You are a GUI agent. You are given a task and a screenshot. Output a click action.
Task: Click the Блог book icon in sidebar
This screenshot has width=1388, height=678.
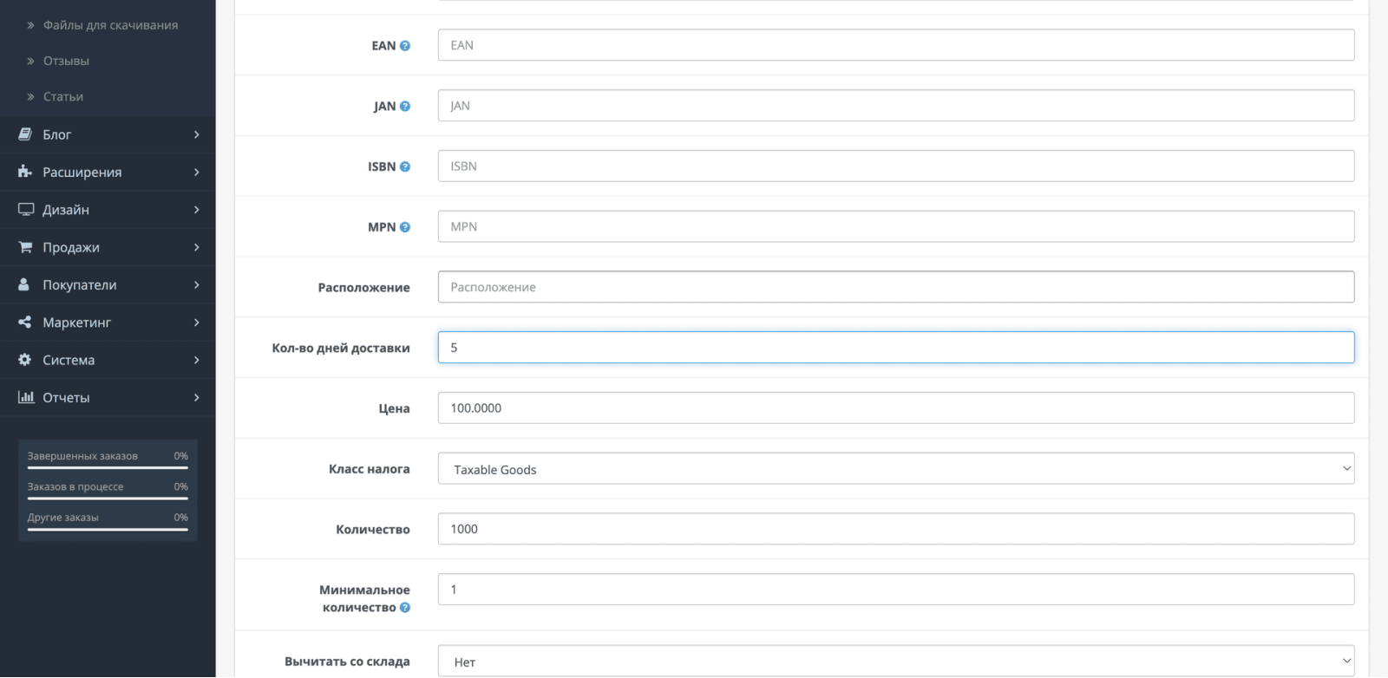tap(25, 134)
